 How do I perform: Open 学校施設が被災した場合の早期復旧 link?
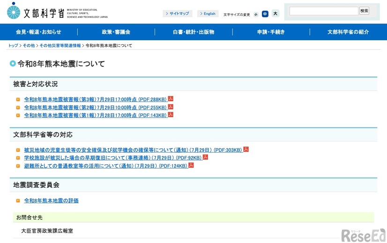113,158
